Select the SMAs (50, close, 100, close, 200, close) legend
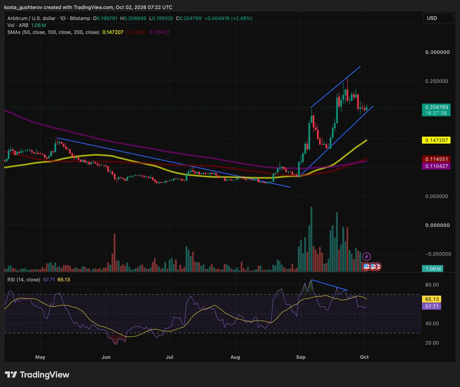This screenshot has height=387, width=460. pyautogui.click(x=53, y=32)
